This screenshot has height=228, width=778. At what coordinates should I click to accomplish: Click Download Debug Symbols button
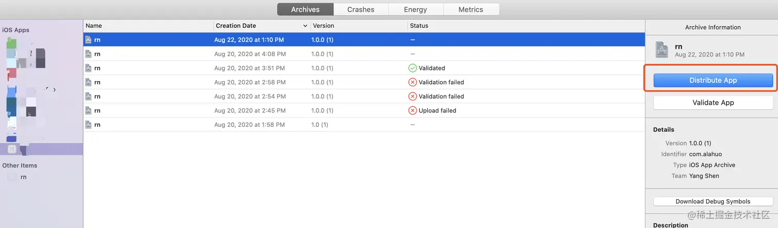click(713, 201)
